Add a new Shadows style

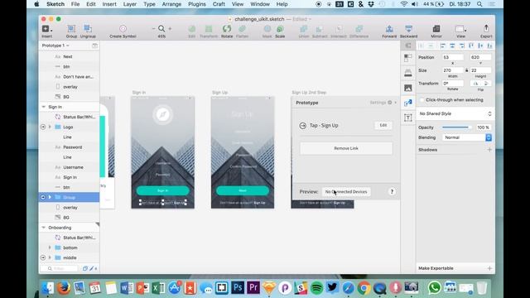coord(489,149)
